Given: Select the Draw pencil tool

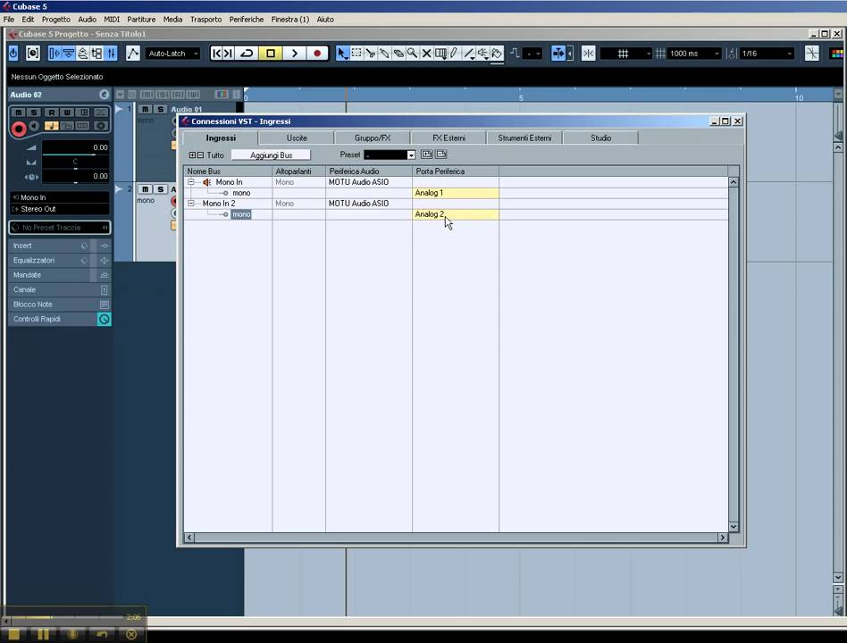Looking at the screenshot, I should point(454,53).
